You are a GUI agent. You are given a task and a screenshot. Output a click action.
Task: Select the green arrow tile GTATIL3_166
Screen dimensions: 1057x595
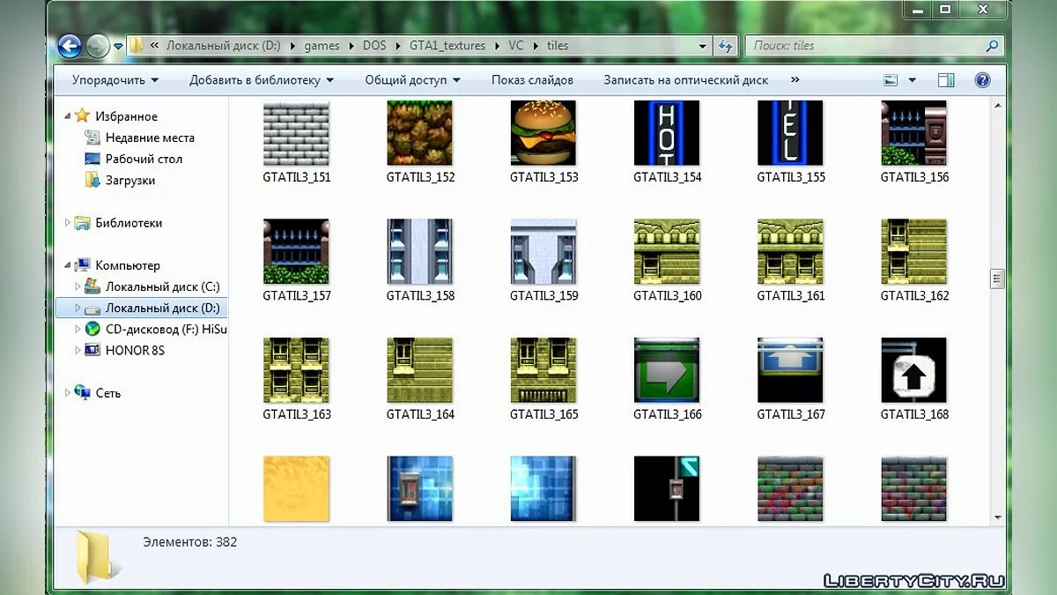(x=667, y=370)
